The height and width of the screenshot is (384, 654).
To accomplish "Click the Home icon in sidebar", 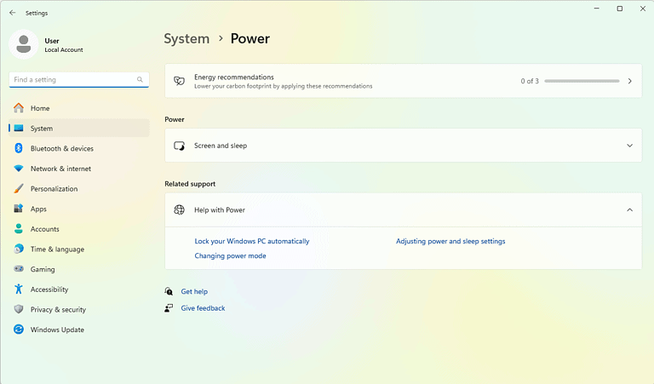I will tap(19, 108).
